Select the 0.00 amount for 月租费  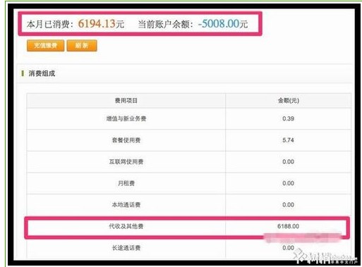pos(289,183)
